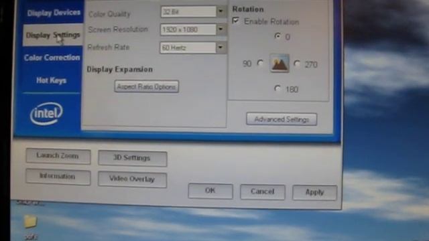Select the 0 degree rotation radio button
This screenshot has width=429, height=241.
[x=278, y=35]
